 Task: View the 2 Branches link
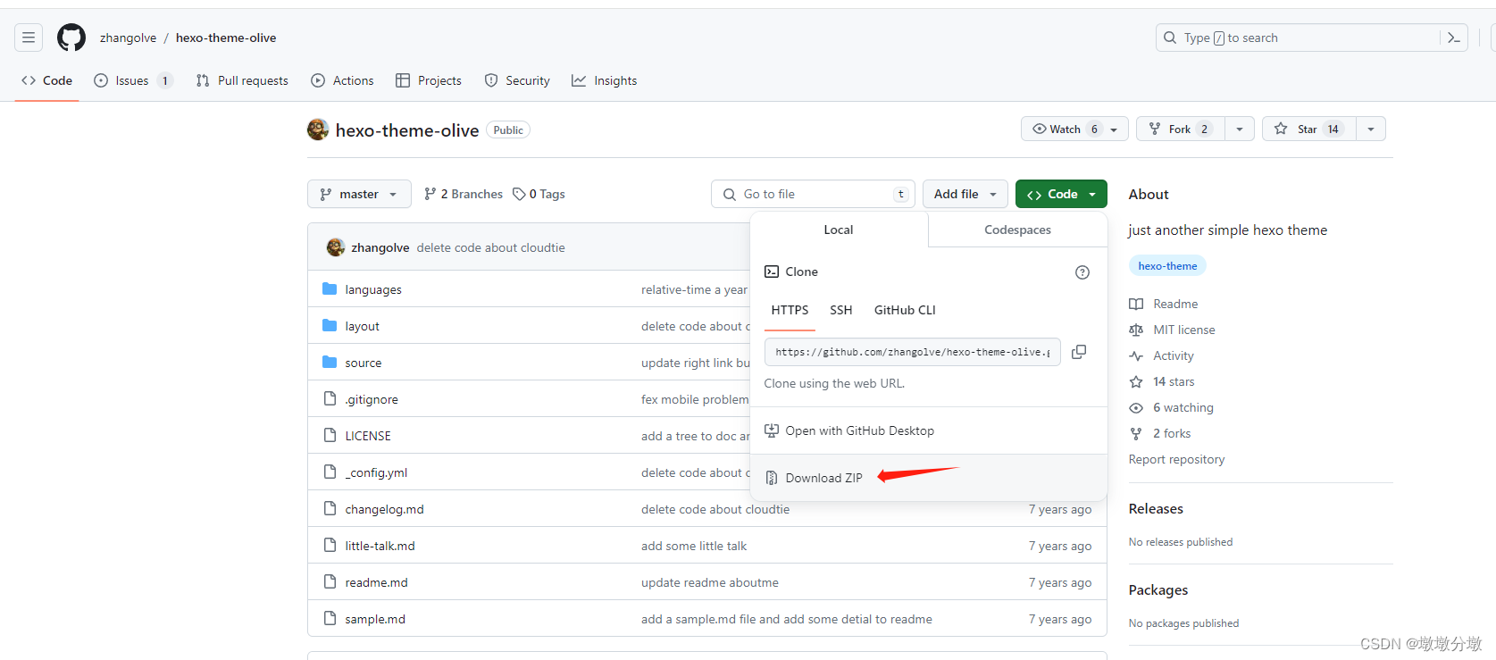(464, 194)
